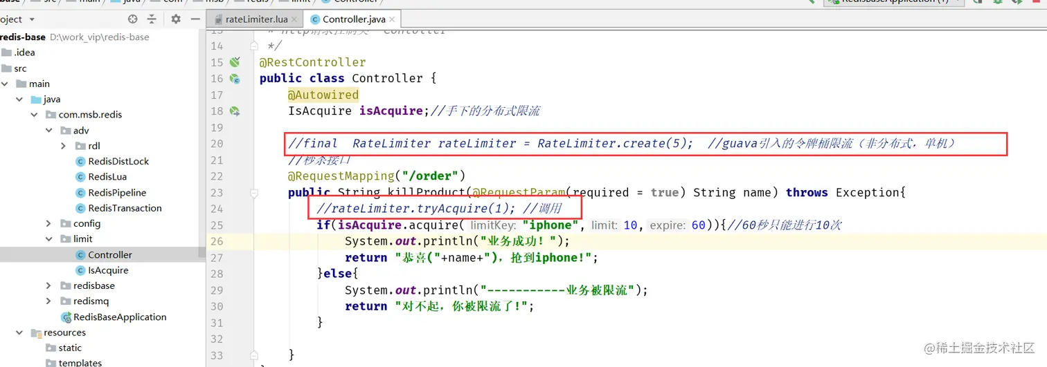The height and width of the screenshot is (367, 1047).
Task: Close the Controller.java tab
Action: tap(393, 20)
